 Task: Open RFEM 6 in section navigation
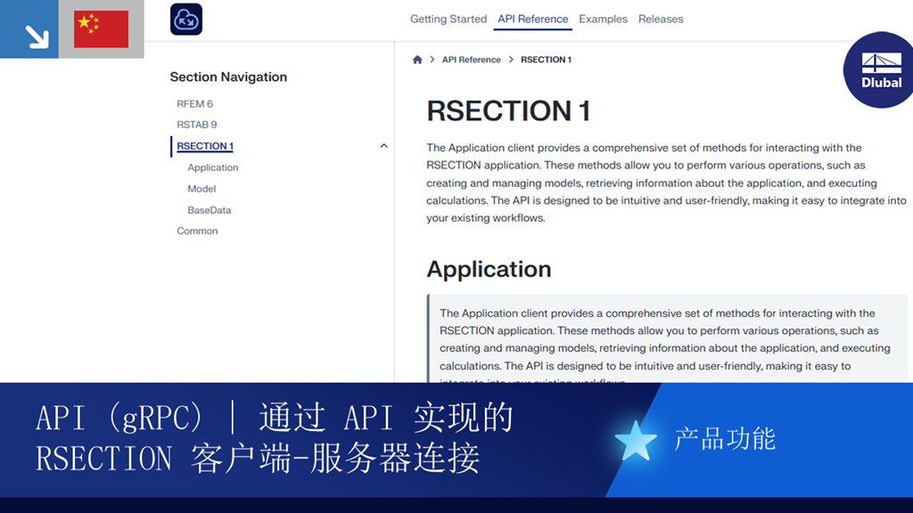195,103
